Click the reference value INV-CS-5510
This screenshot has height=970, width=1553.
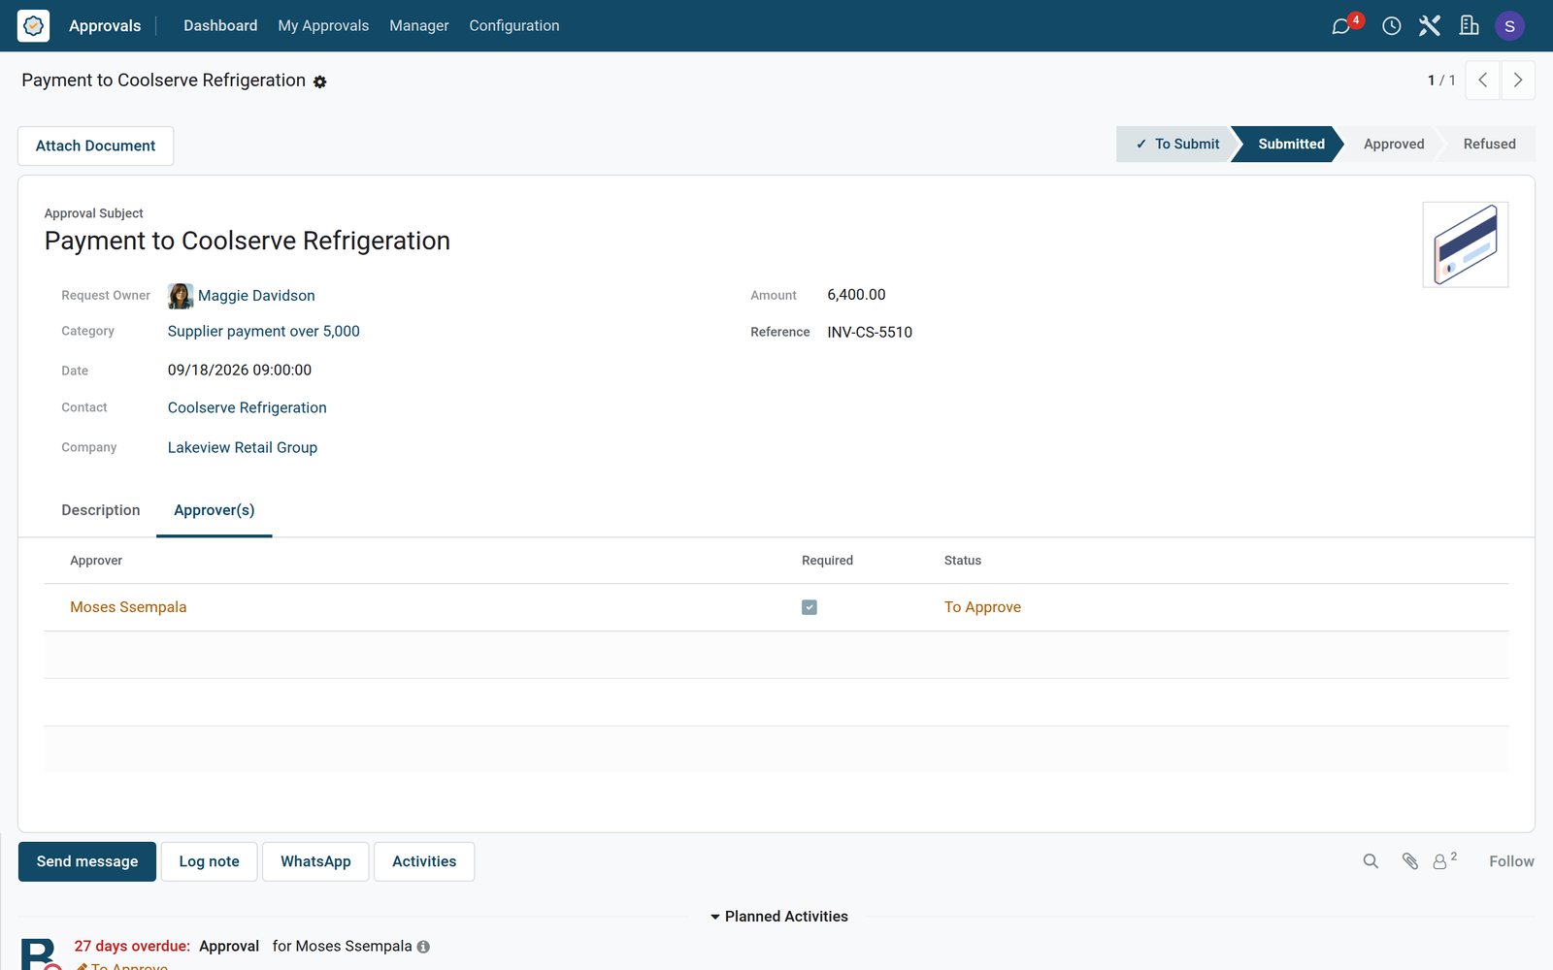(x=870, y=332)
